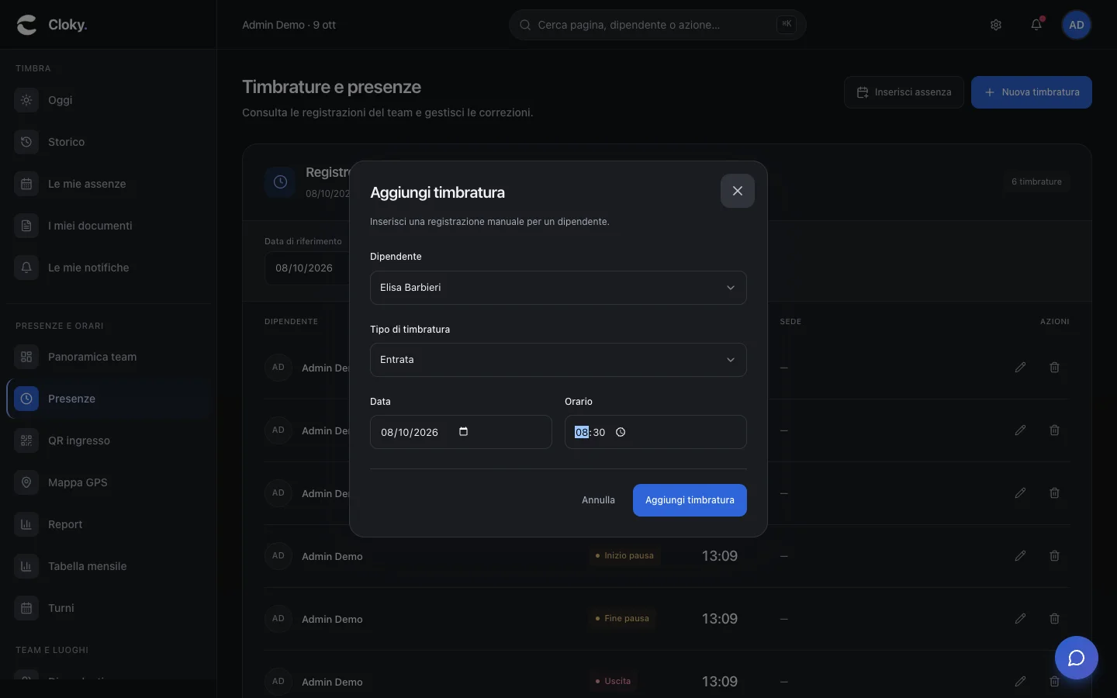This screenshot has height=698, width=1117.
Task: Edit the Inizio pausa row with pencil icon
Action: point(1021,556)
